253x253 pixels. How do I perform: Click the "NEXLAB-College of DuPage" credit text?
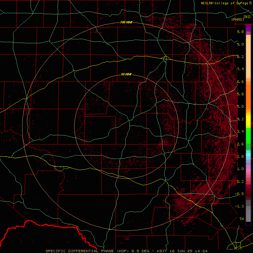pyautogui.click(x=224, y=3)
